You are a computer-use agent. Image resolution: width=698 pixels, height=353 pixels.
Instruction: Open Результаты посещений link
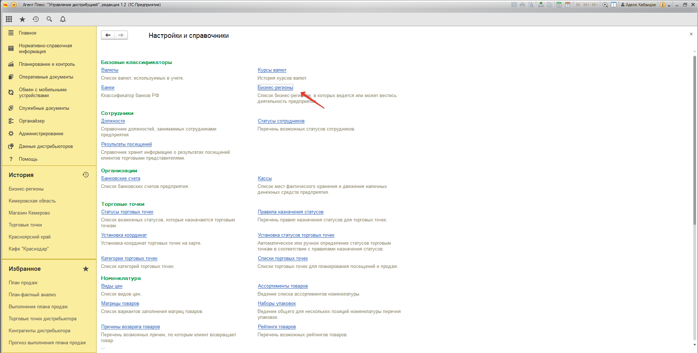tap(126, 144)
